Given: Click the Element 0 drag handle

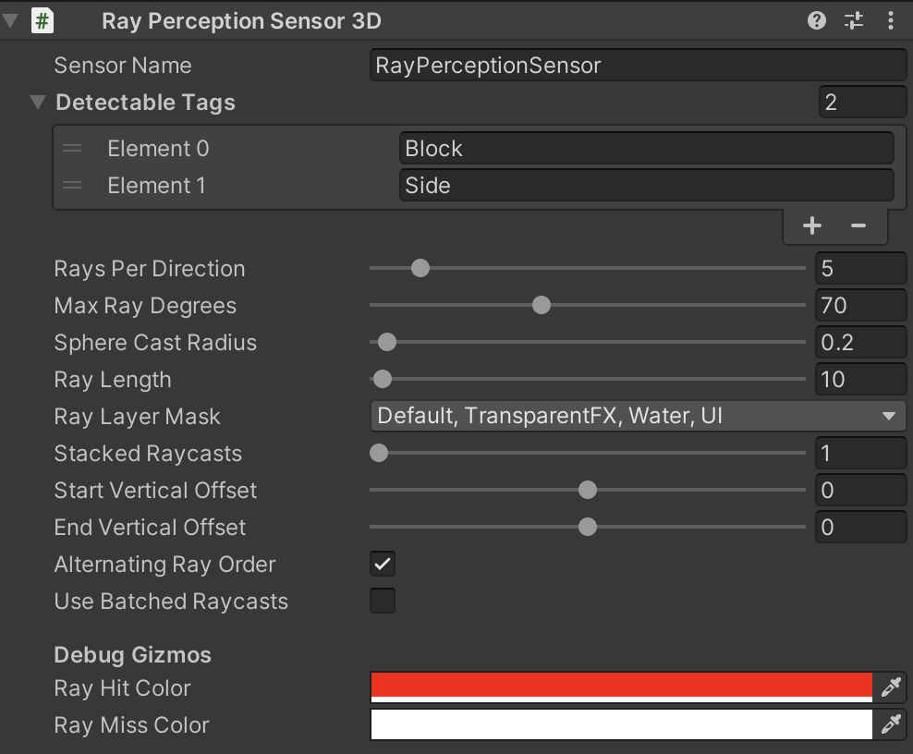Looking at the screenshot, I should 72,148.
